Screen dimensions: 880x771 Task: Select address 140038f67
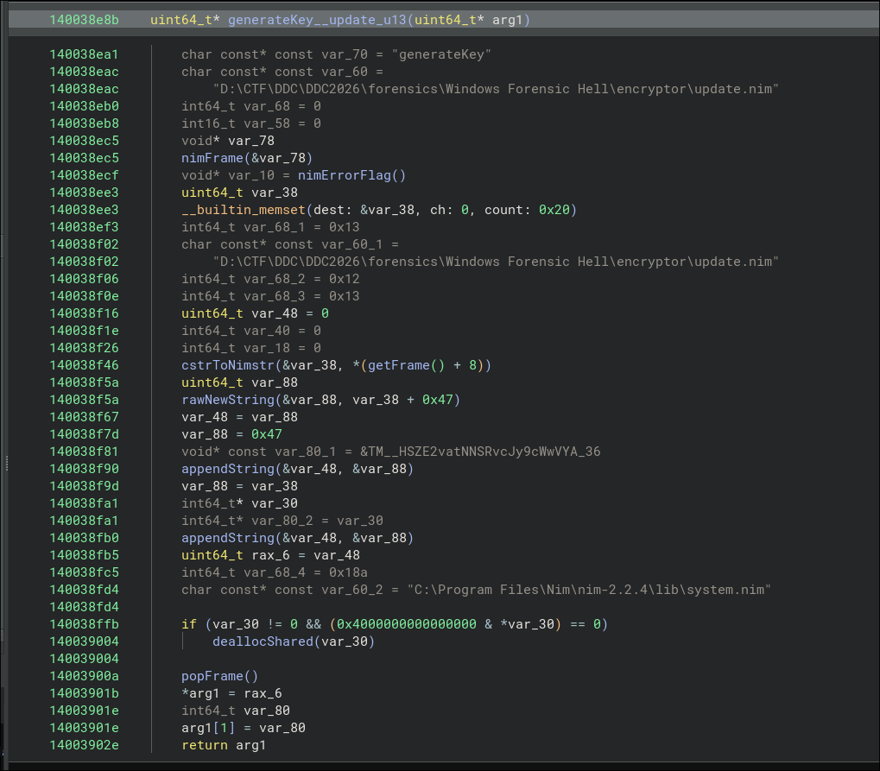tap(84, 417)
